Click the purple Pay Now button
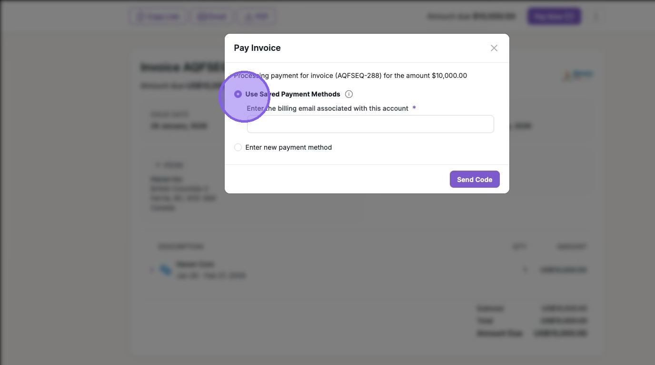Viewport: 655px width, 365px height. click(554, 17)
